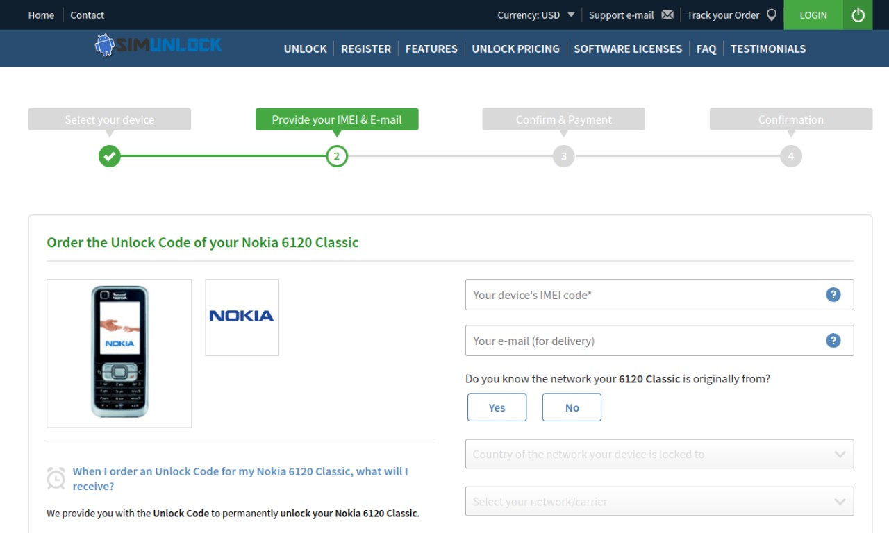889x533 pixels.
Task: Click the Home link in top bar
Action: 41,15
